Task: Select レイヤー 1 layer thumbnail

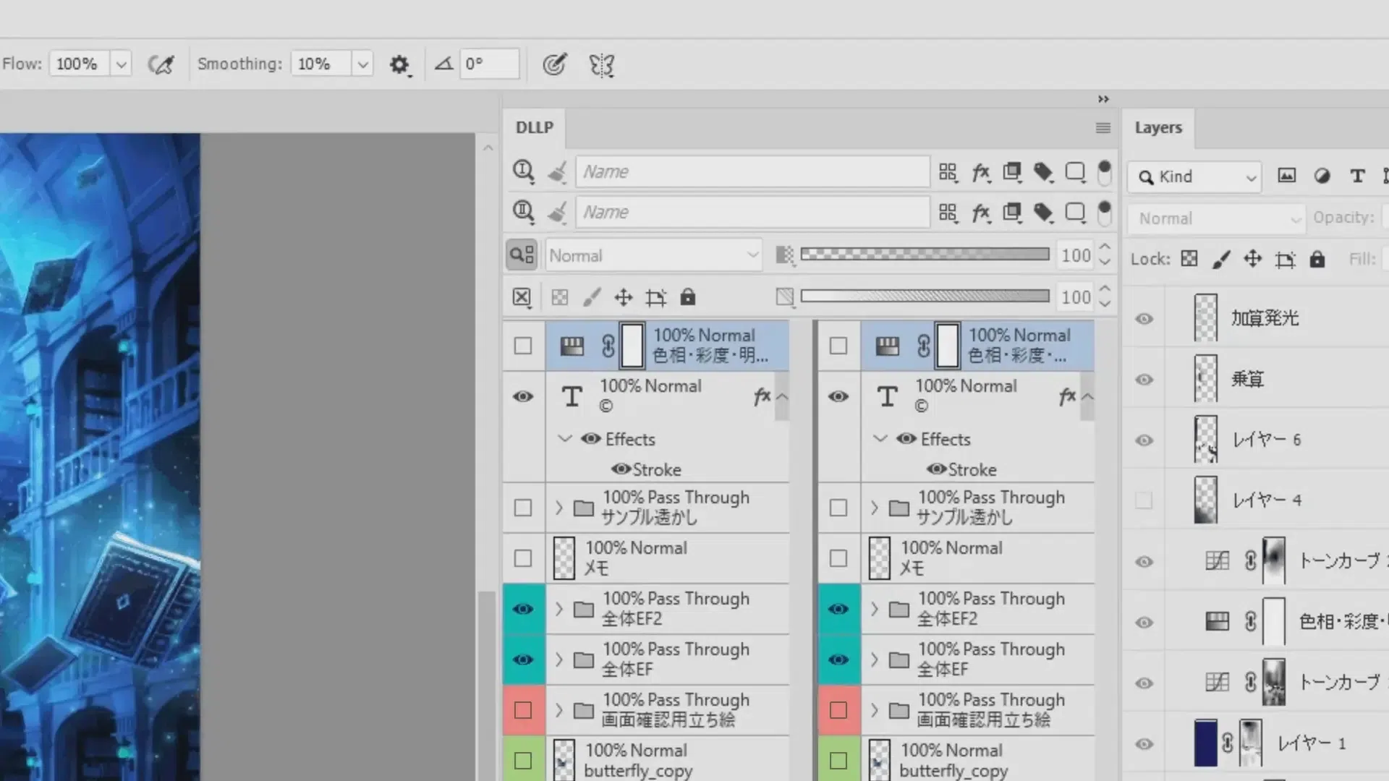Action: point(1205,743)
